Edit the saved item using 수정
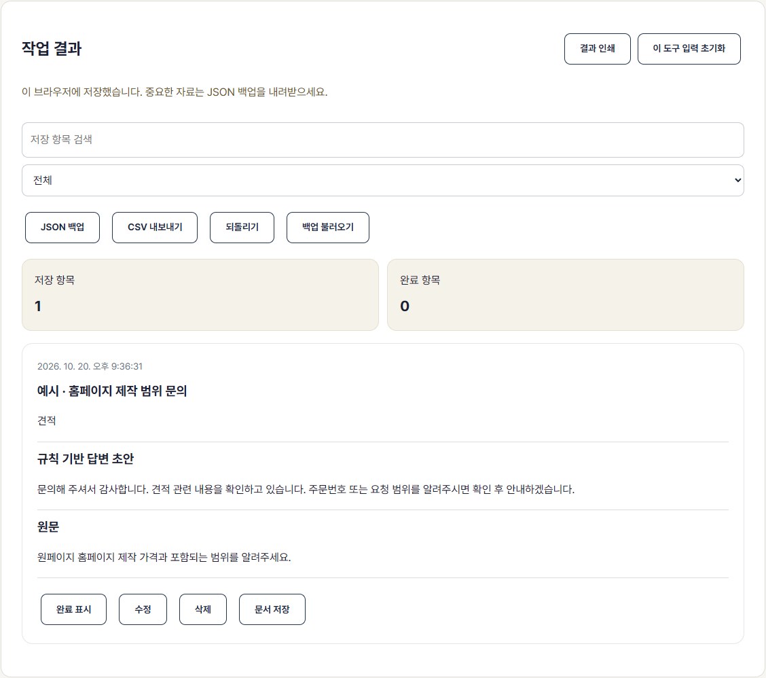This screenshot has width=766, height=678. [x=143, y=609]
